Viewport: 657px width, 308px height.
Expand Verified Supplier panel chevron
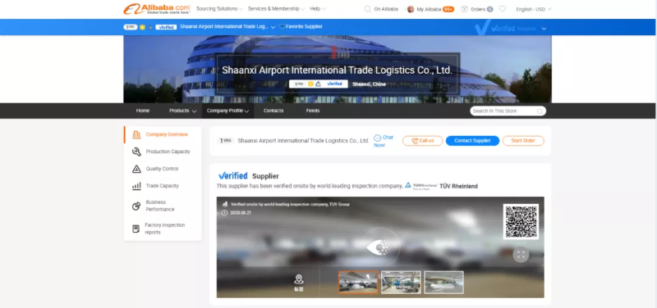[544, 29]
